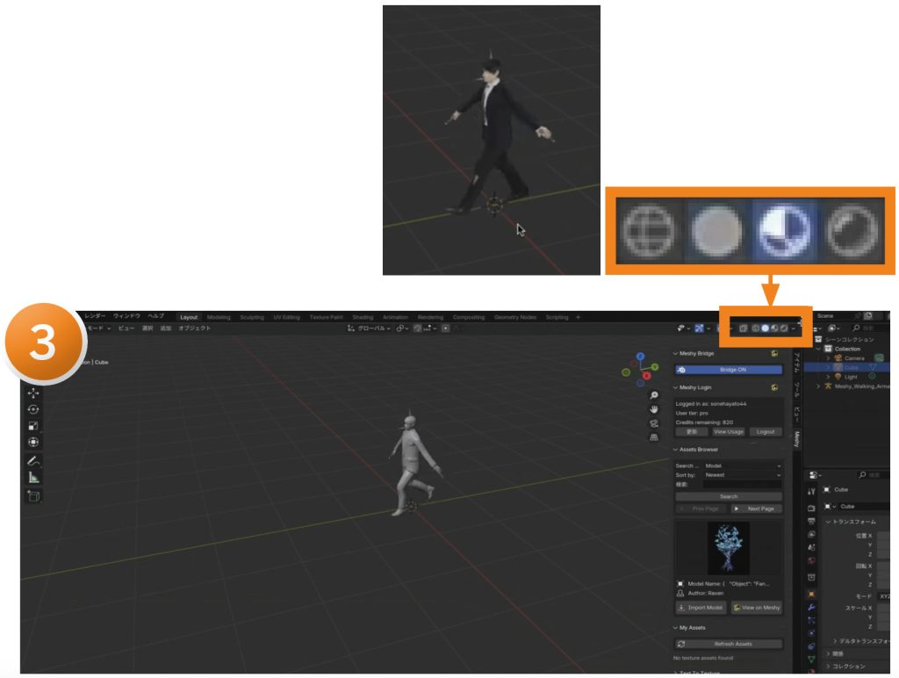The width and height of the screenshot is (899, 678).
Task: Open the Search type Model dropdown
Action: point(743,465)
